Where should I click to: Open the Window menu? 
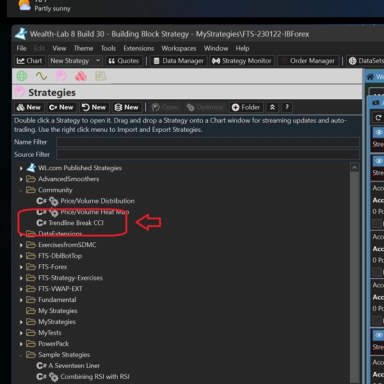point(216,48)
